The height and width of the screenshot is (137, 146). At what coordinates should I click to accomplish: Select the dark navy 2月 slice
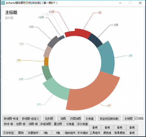coord(95,40)
